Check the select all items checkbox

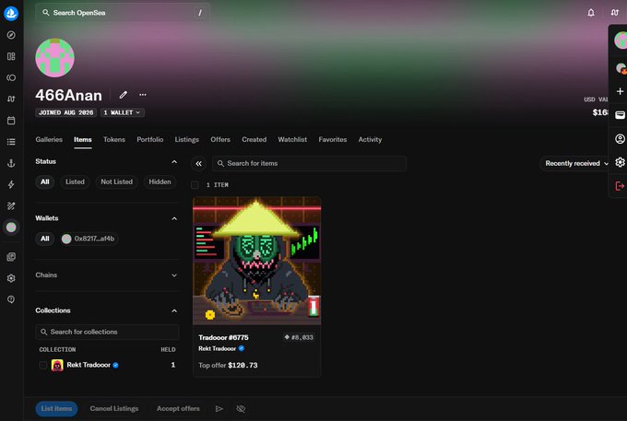(x=195, y=185)
